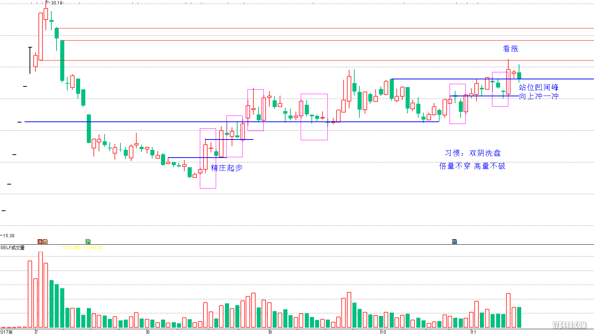
Task: Click month 9 marker on time axis
Action: click(270, 332)
